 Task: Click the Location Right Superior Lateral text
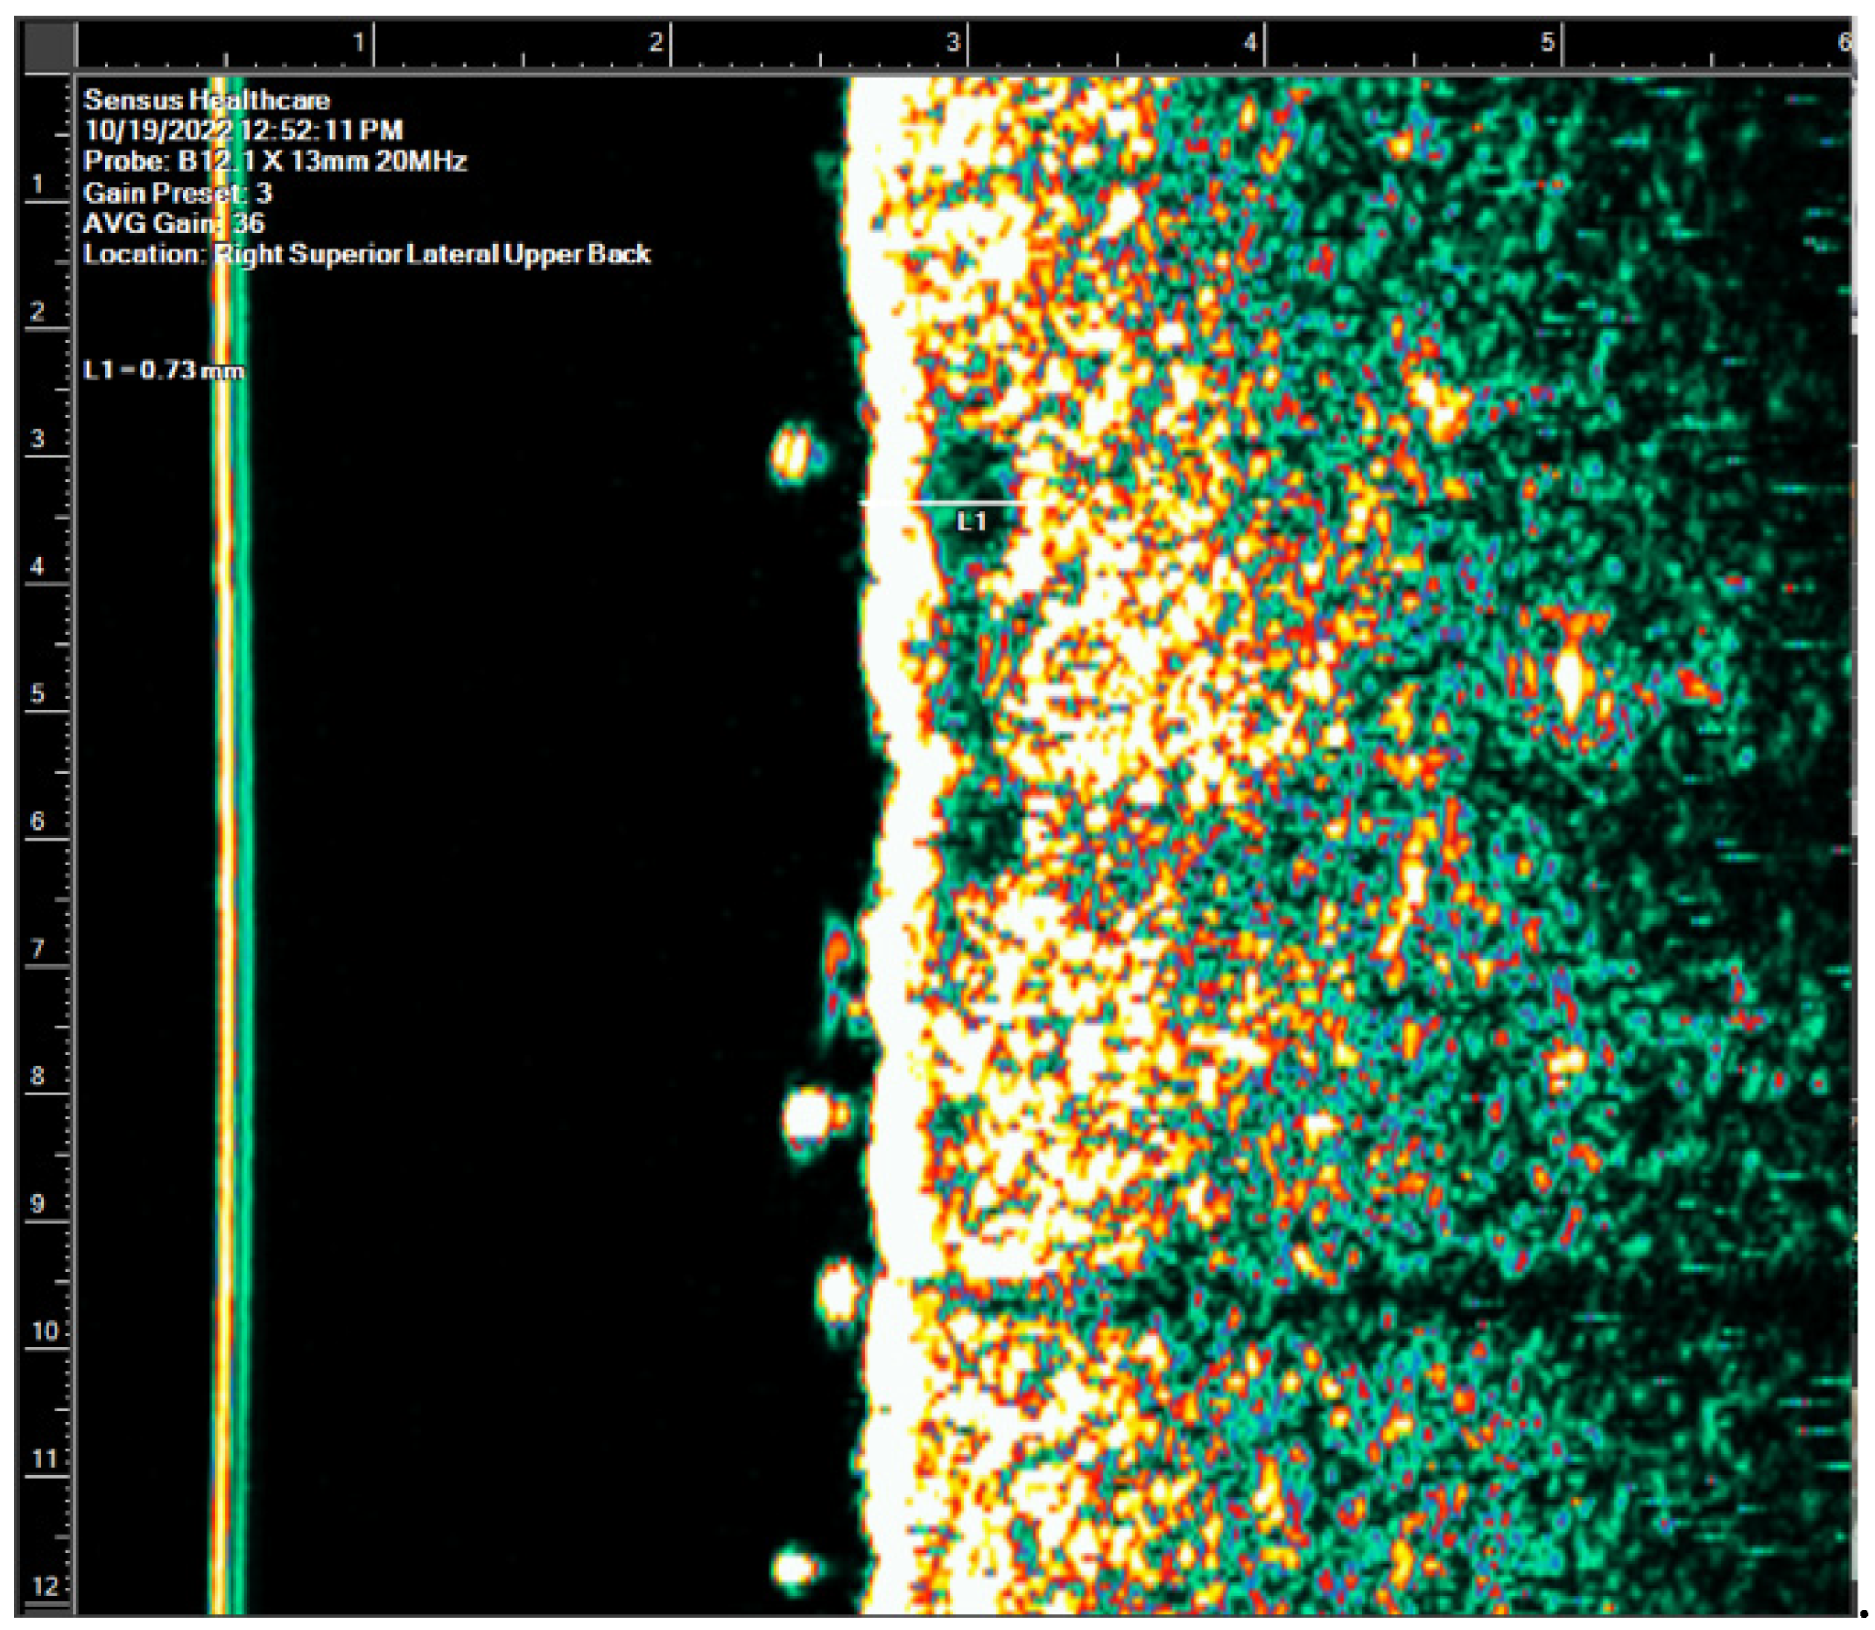(x=367, y=254)
